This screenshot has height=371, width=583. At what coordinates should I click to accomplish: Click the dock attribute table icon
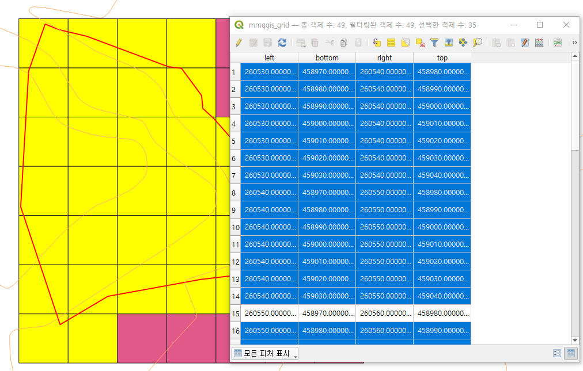coord(557,43)
